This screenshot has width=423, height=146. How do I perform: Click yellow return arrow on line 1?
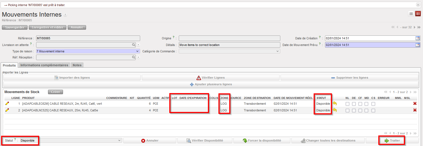(x=335, y=104)
